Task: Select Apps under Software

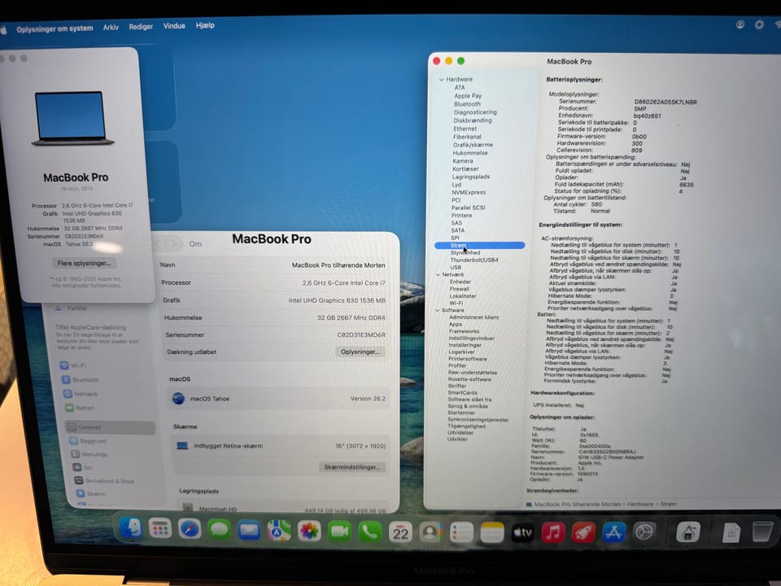Action: click(456, 324)
